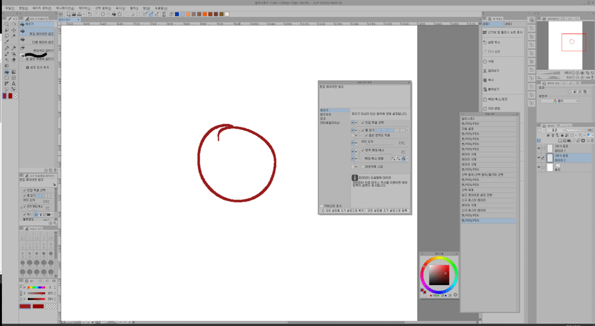Viewport: 595px width, 326px height.
Task: Toggle show category checkbox at dialog bottom
Action: point(322,206)
